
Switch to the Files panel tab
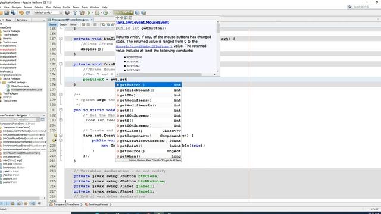tap(9, 20)
